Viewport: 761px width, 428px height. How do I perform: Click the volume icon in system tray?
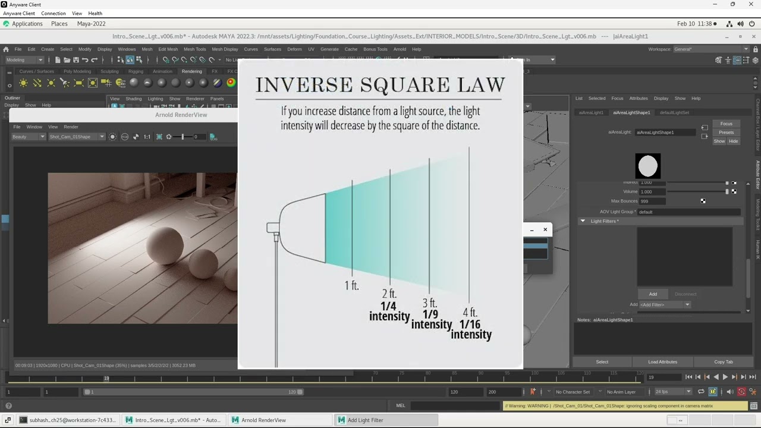point(740,24)
